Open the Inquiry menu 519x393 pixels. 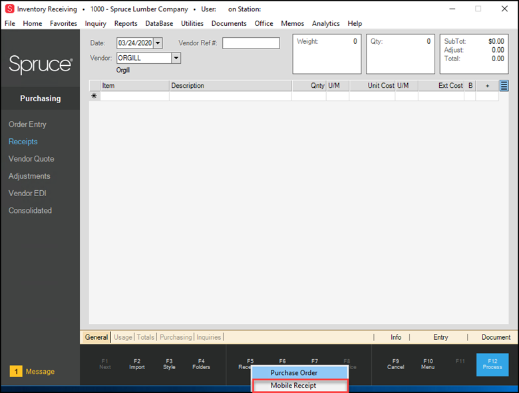pyautogui.click(x=96, y=23)
